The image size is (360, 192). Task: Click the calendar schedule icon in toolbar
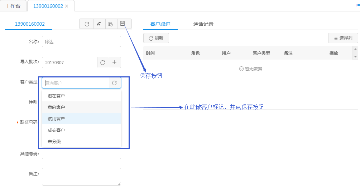pyautogui.click(x=111, y=24)
